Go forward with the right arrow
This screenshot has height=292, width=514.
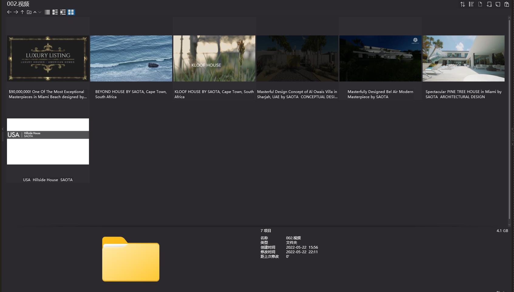pos(16,12)
